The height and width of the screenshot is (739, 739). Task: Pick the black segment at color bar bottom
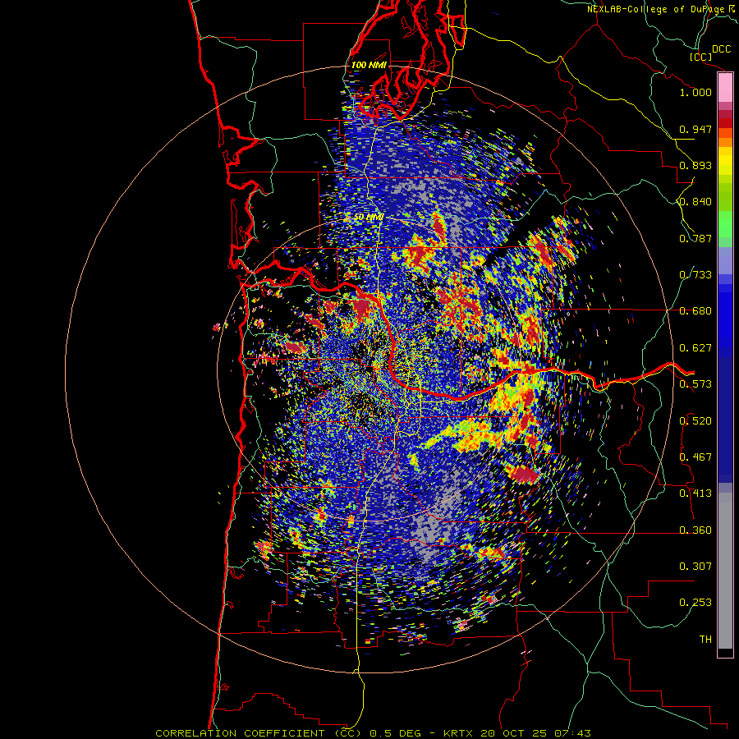pos(725,652)
